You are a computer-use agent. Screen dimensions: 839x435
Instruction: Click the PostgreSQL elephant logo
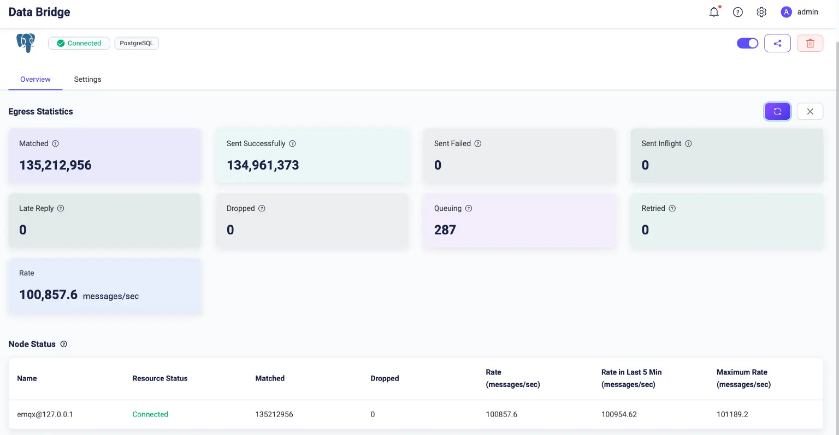[26, 43]
